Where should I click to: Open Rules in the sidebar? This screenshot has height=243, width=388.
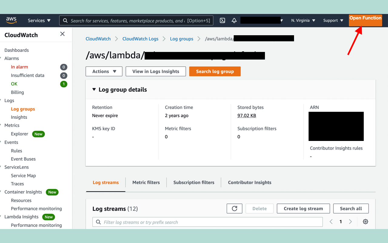click(x=16, y=151)
